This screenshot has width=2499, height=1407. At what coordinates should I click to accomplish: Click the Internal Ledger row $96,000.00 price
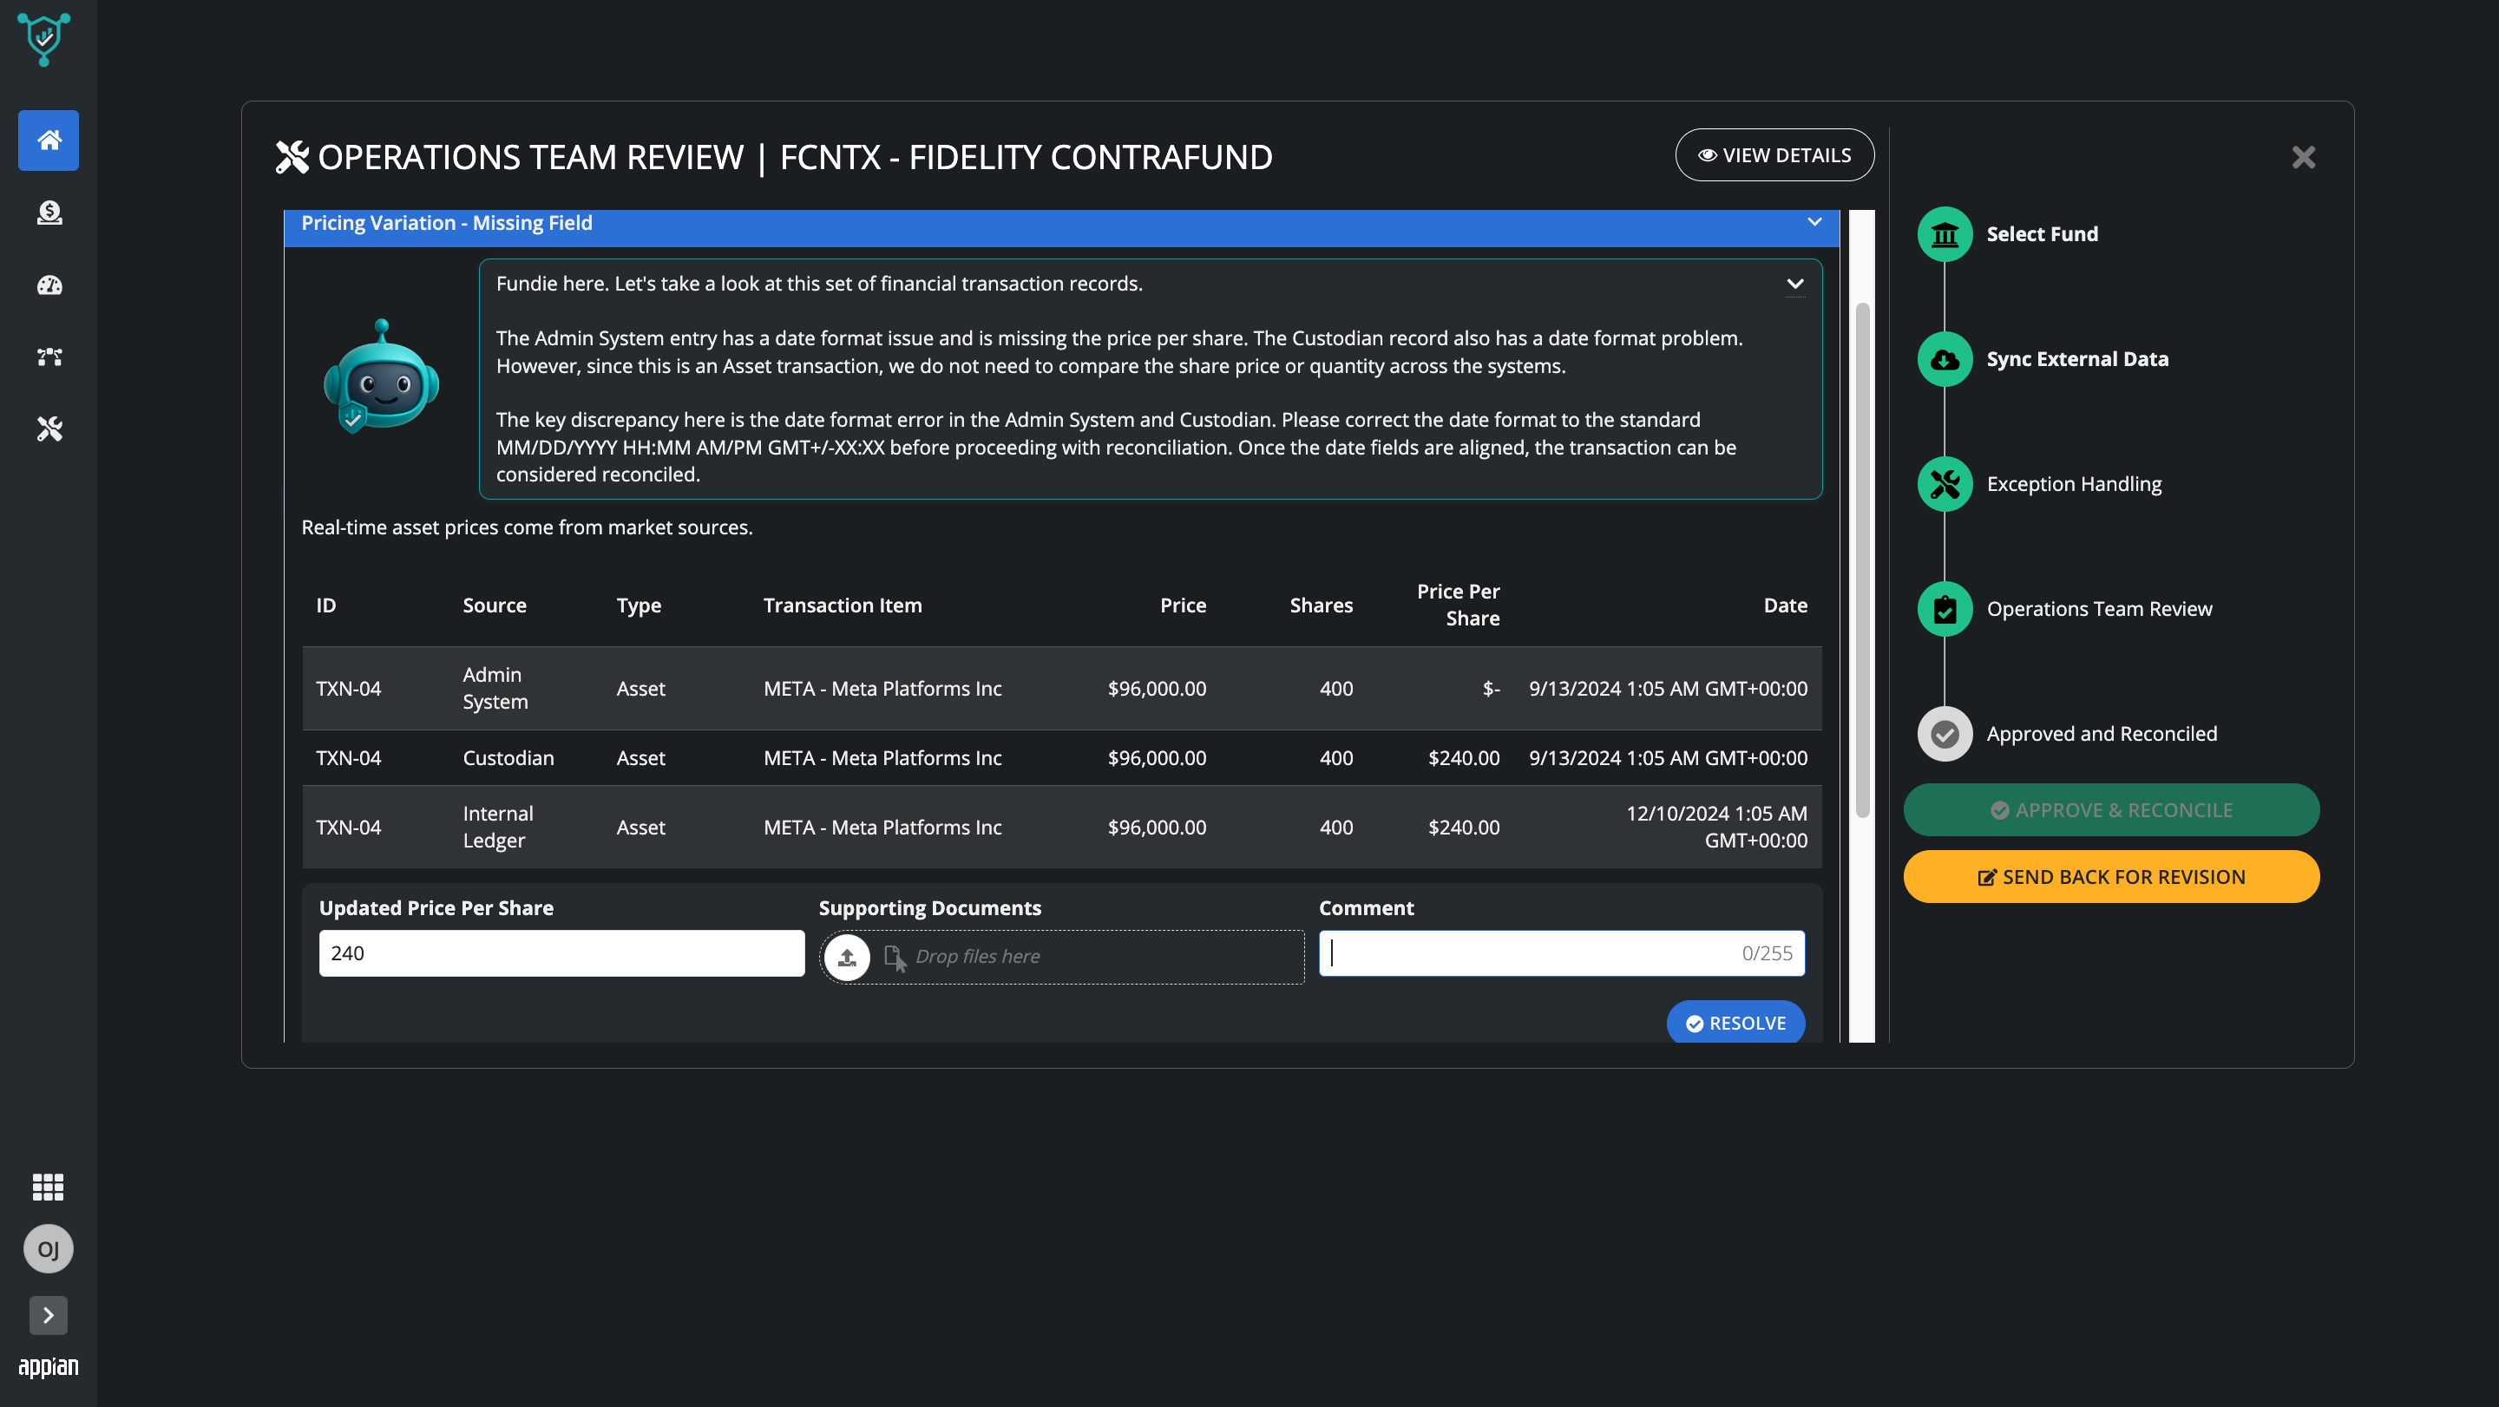point(1158,828)
